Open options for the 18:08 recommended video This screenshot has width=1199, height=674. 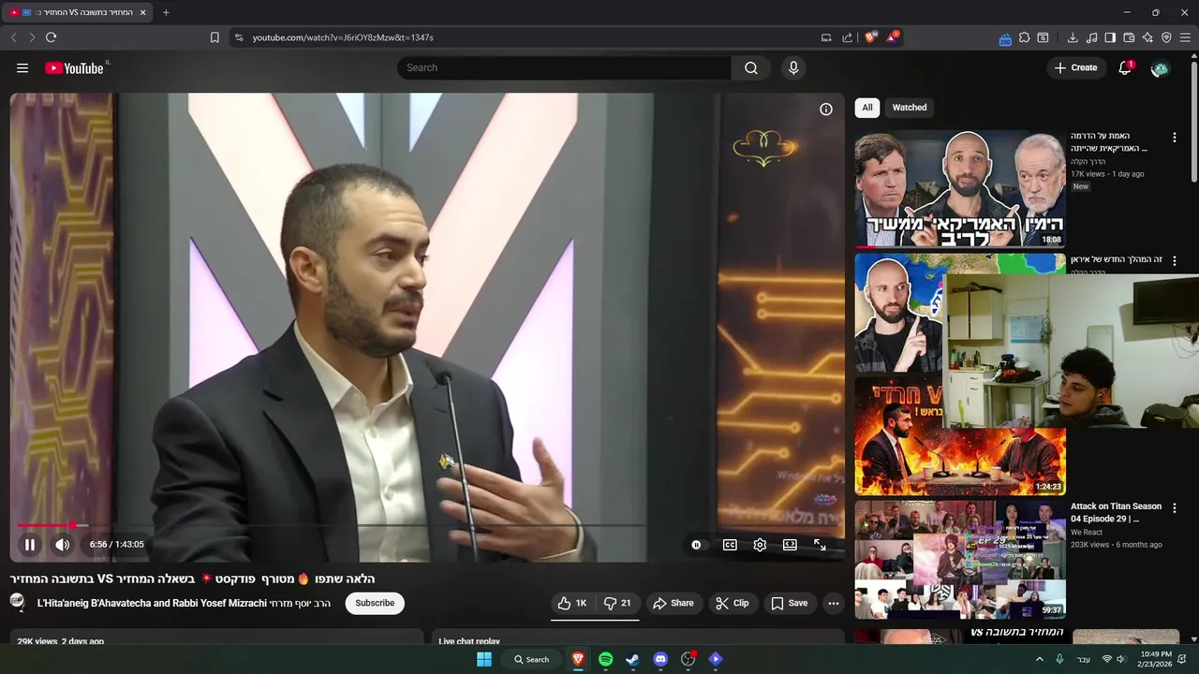tap(1175, 138)
